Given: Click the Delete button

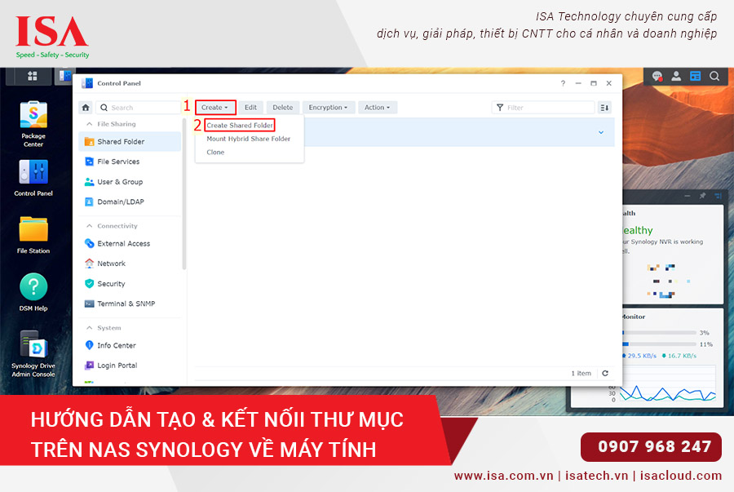Looking at the screenshot, I should pyautogui.click(x=283, y=108).
